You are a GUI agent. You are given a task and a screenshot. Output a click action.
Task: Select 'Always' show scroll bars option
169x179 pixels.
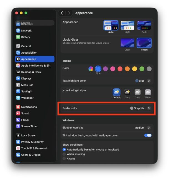(x=64, y=159)
